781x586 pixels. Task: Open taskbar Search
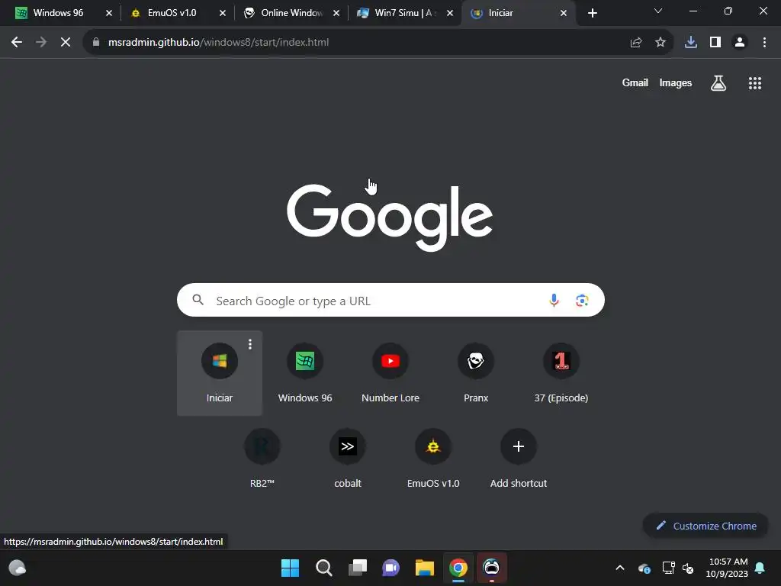[323, 568]
